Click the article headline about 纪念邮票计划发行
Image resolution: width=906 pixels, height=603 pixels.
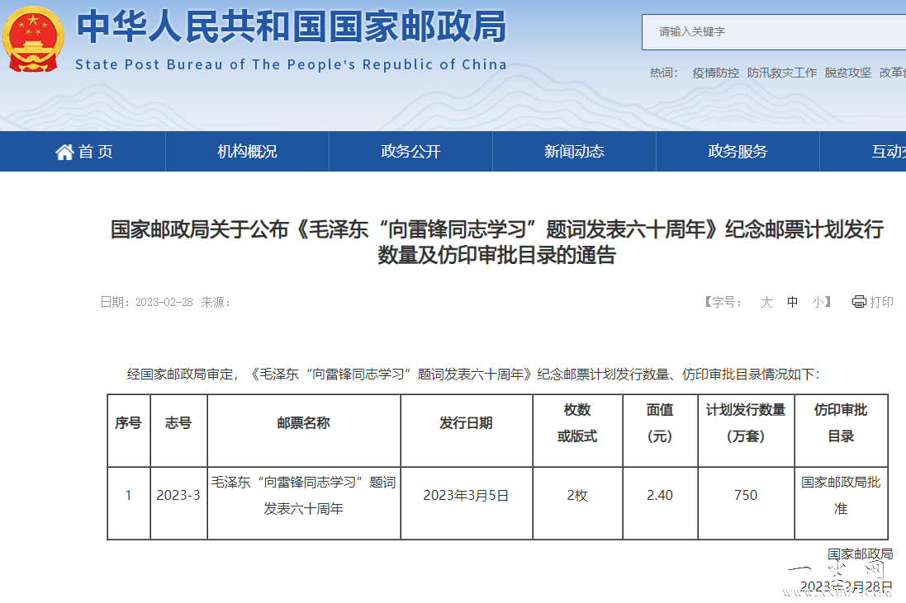click(x=497, y=242)
